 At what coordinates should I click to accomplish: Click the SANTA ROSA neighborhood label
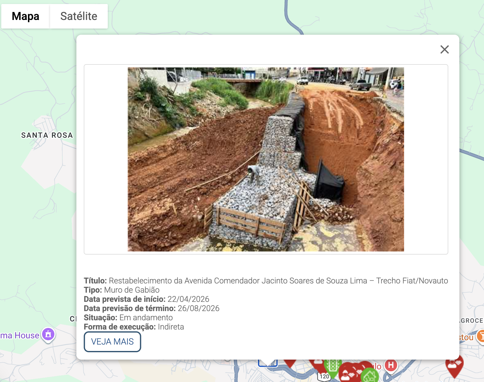click(x=47, y=135)
